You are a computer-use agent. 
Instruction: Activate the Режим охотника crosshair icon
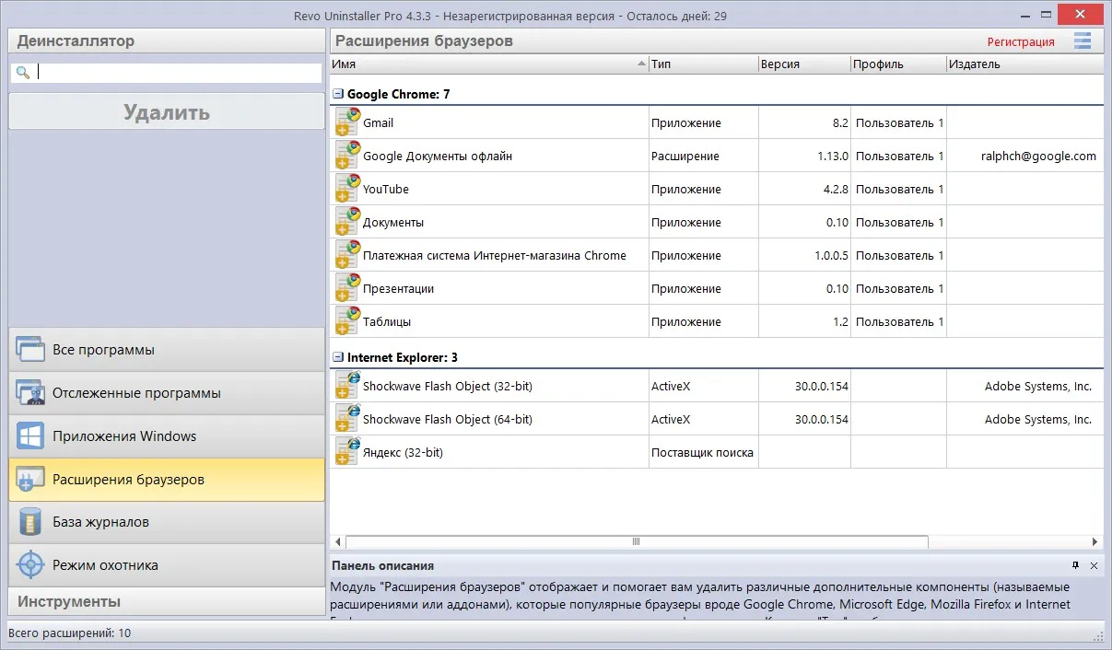click(x=30, y=565)
